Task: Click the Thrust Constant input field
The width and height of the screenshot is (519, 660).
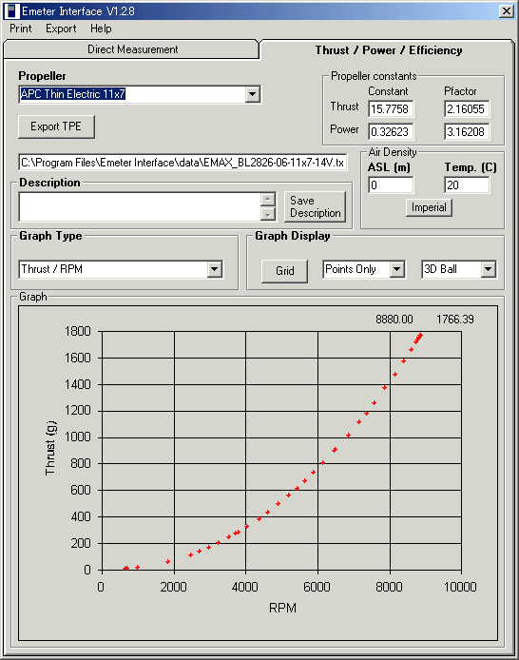Action: click(x=391, y=109)
